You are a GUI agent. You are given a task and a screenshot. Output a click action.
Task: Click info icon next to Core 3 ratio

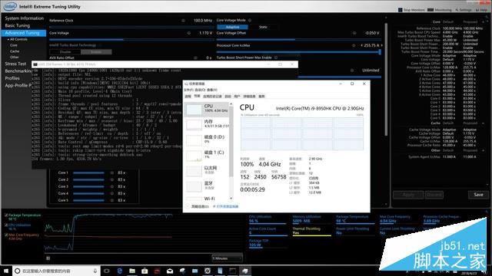pos(112,186)
